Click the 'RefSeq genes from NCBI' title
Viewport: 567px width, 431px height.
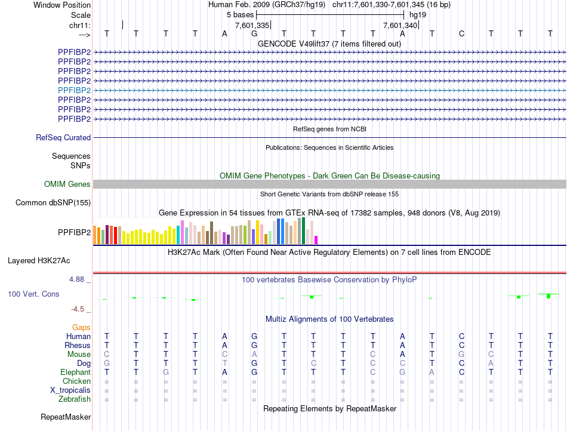pos(329,129)
